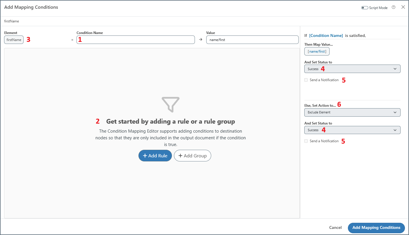Select the firstName element chip
The height and width of the screenshot is (235, 409).
coord(14,40)
